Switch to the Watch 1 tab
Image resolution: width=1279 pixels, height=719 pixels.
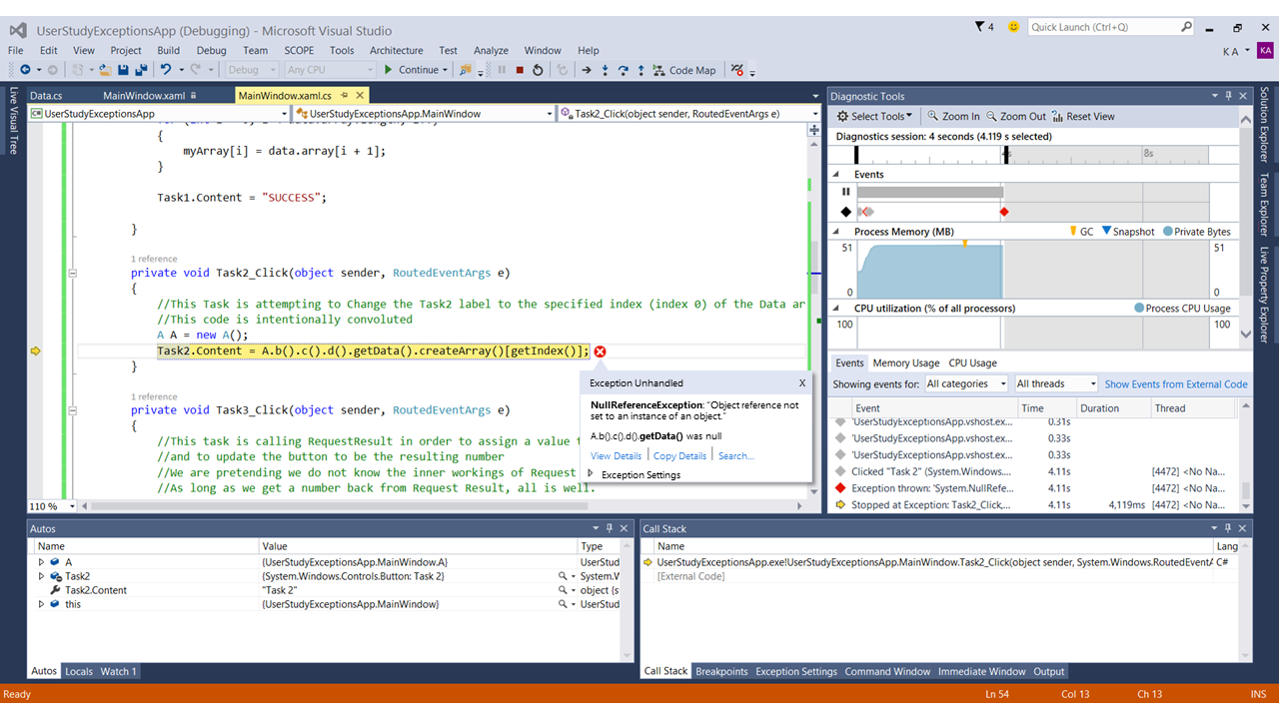[x=118, y=671]
